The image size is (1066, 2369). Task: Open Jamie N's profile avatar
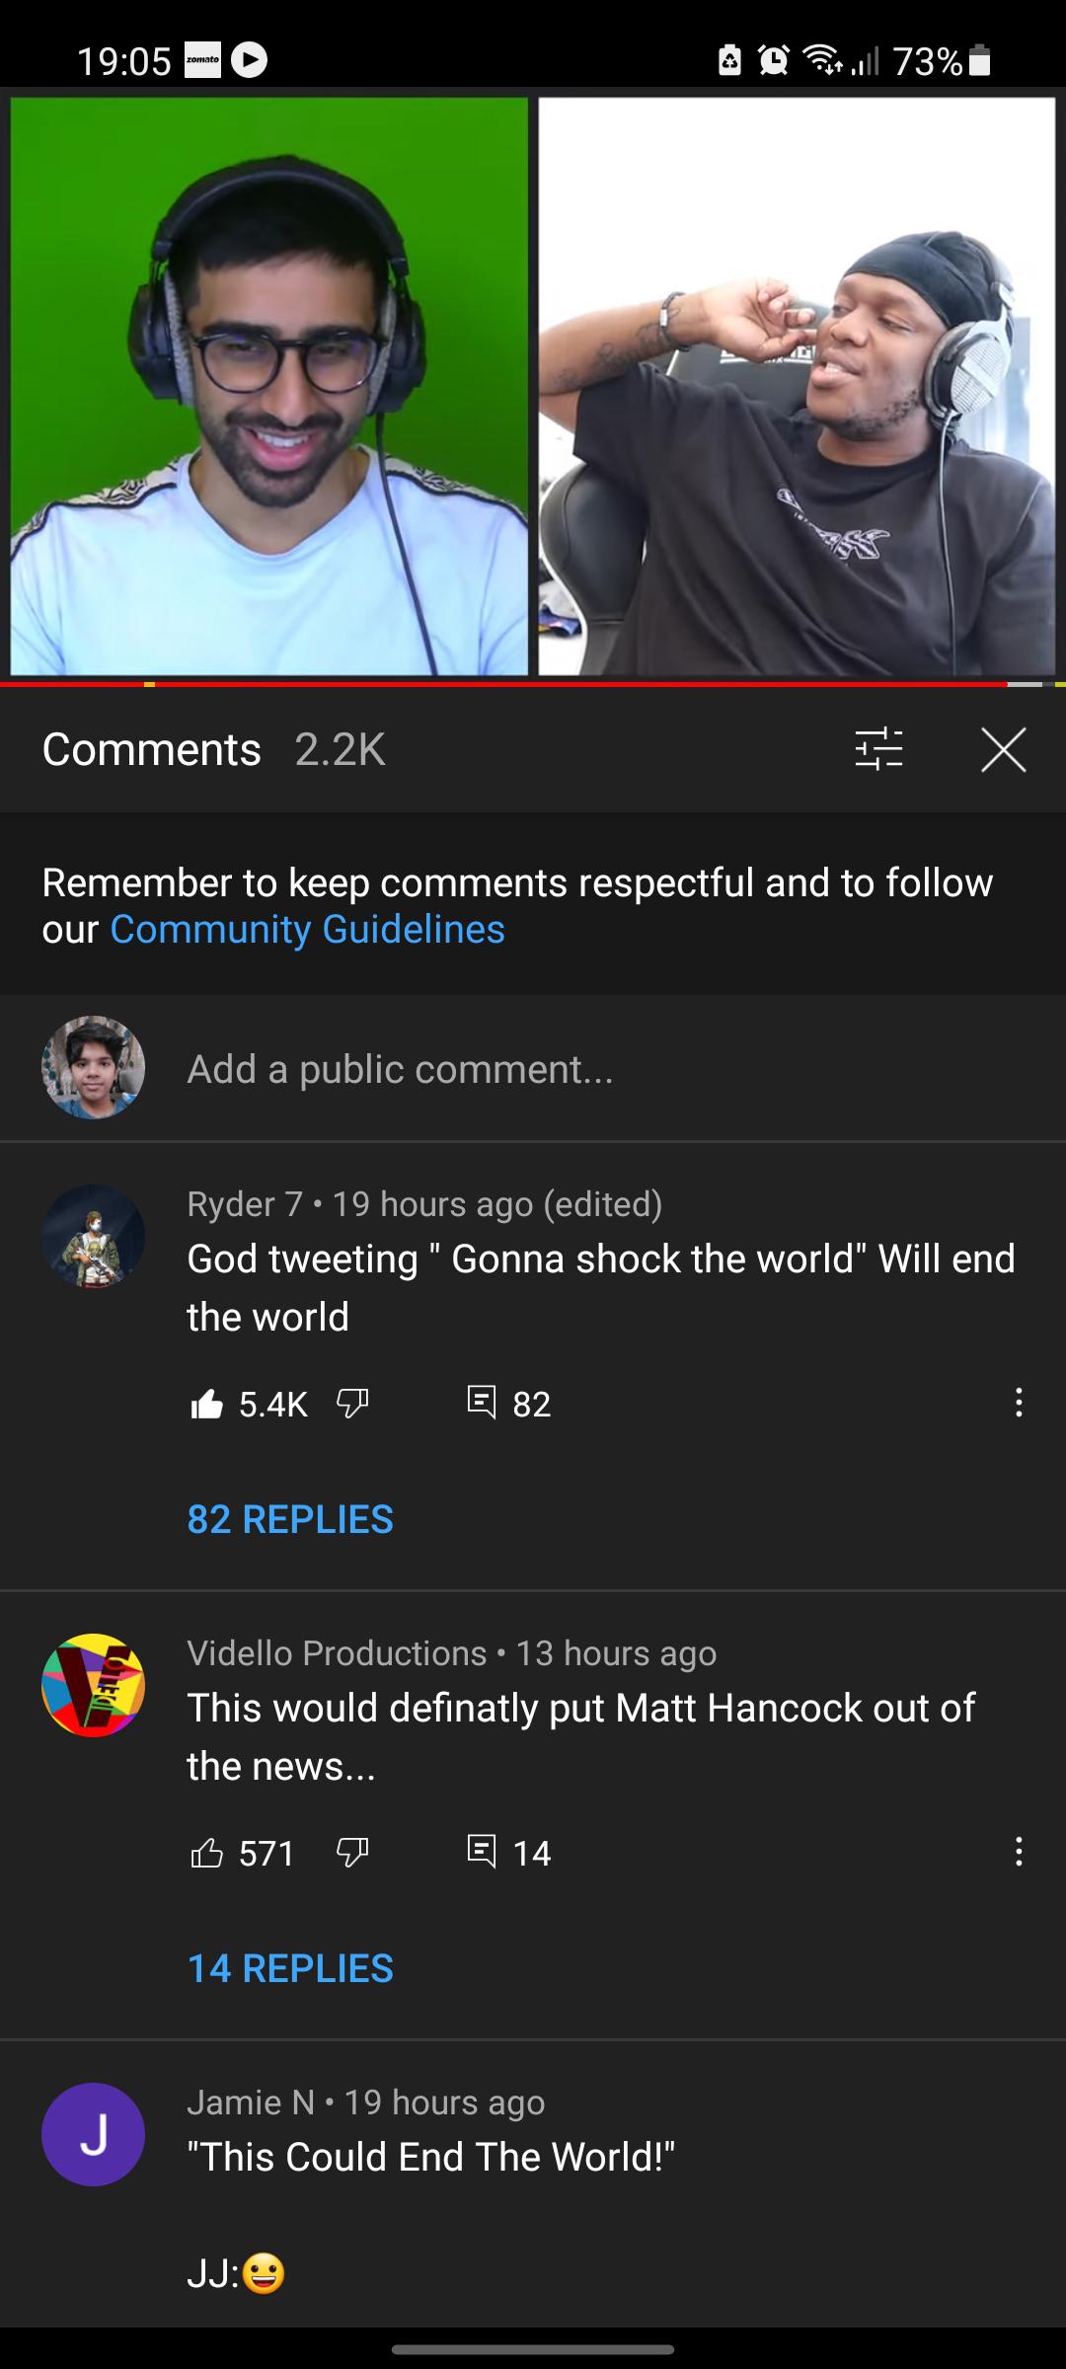(93, 2134)
